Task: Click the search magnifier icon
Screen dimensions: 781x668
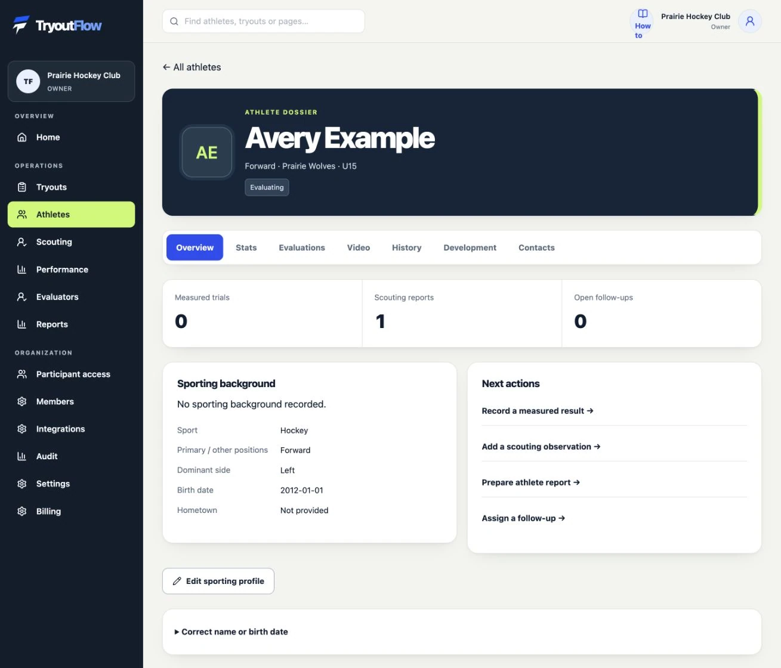Action: click(x=174, y=21)
